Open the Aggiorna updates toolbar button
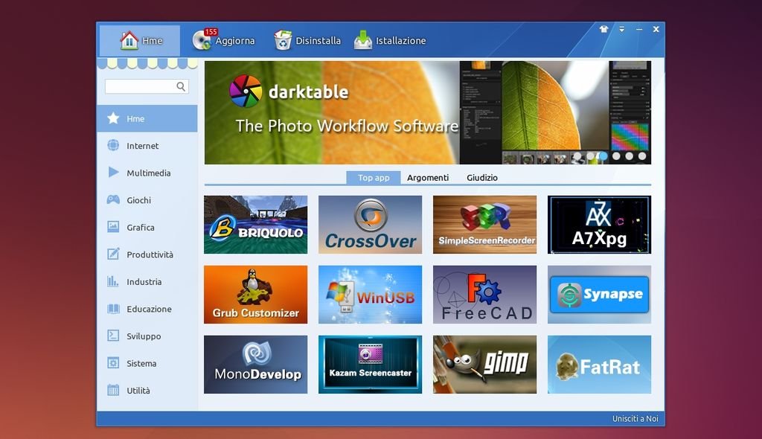Viewport: 762px width, 439px height. tap(224, 41)
